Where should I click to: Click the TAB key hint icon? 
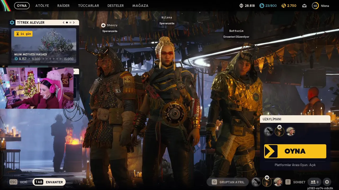(x=39, y=182)
